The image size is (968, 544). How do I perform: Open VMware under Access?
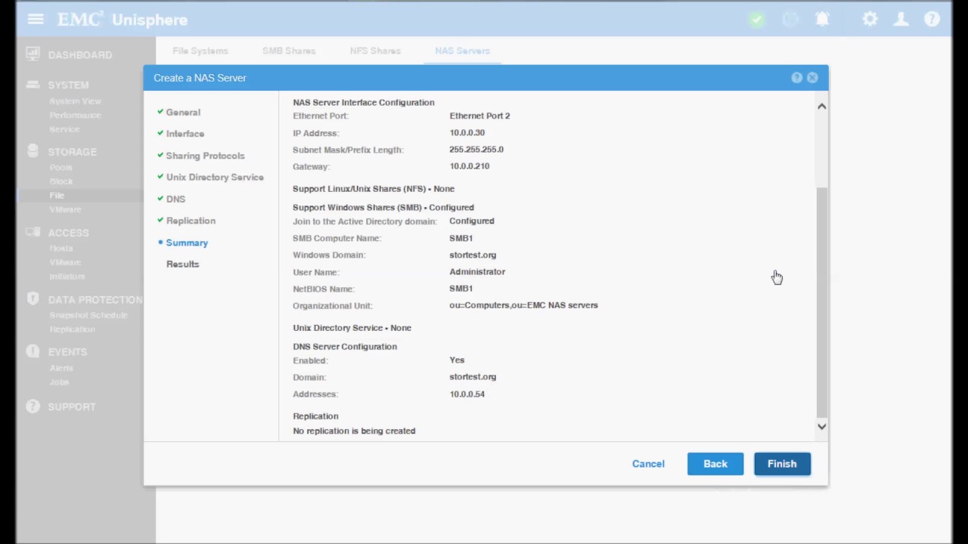pos(65,262)
